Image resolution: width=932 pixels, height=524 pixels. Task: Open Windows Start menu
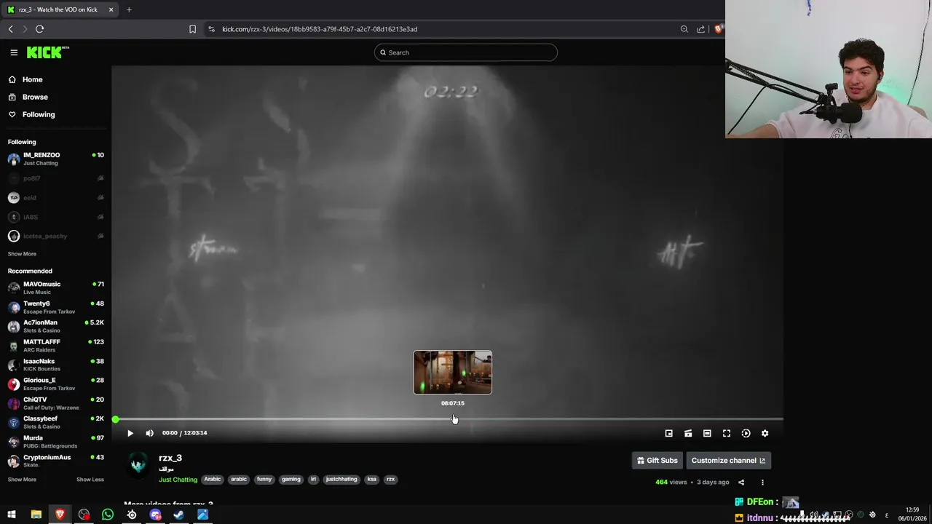coord(12,515)
